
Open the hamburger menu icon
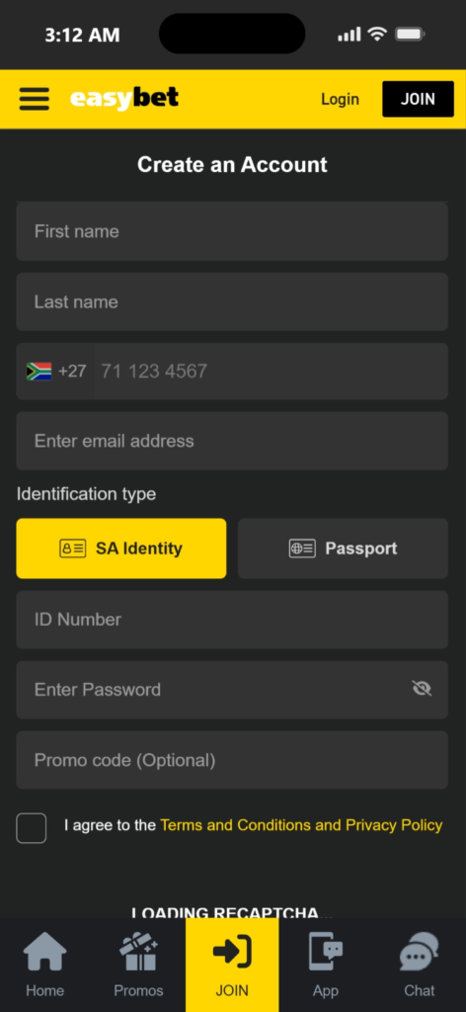click(35, 99)
